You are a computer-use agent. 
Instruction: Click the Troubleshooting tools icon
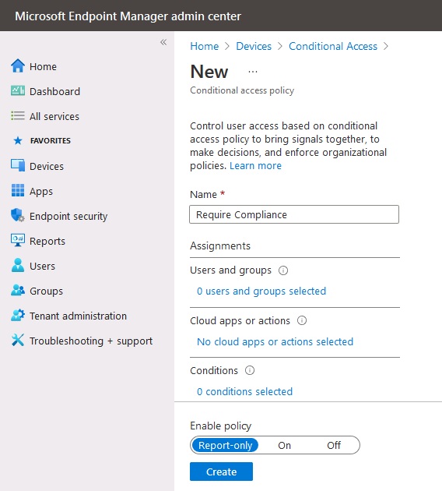18,340
